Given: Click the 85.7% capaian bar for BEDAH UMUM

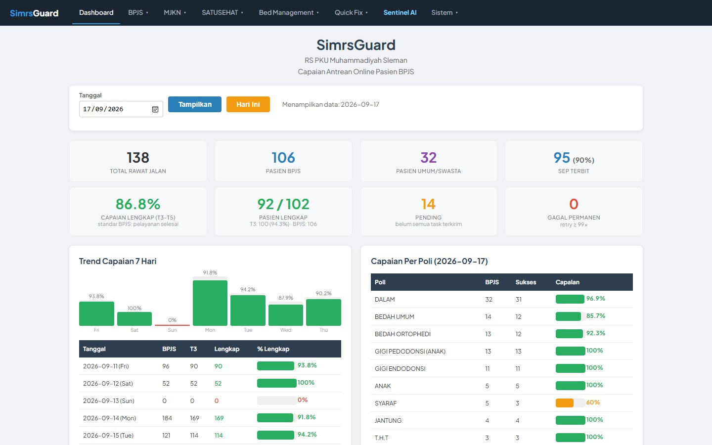Looking at the screenshot, I should click(571, 316).
